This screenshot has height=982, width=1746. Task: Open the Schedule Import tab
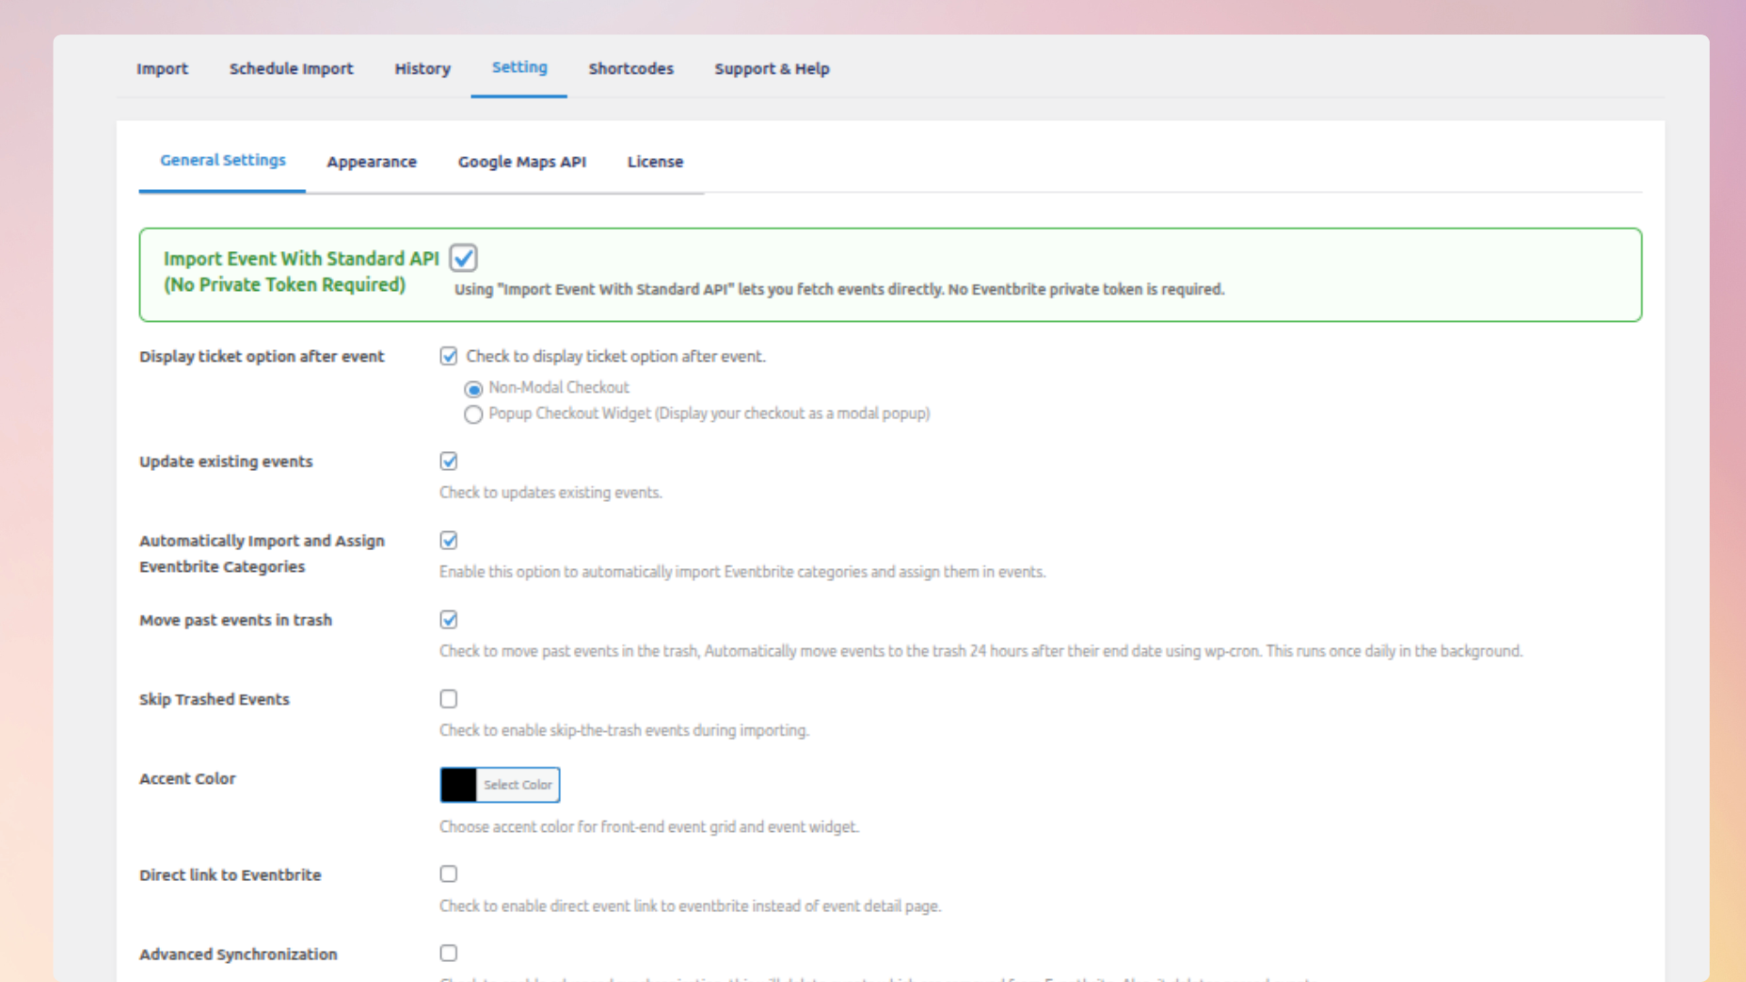pyautogui.click(x=291, y=68)
